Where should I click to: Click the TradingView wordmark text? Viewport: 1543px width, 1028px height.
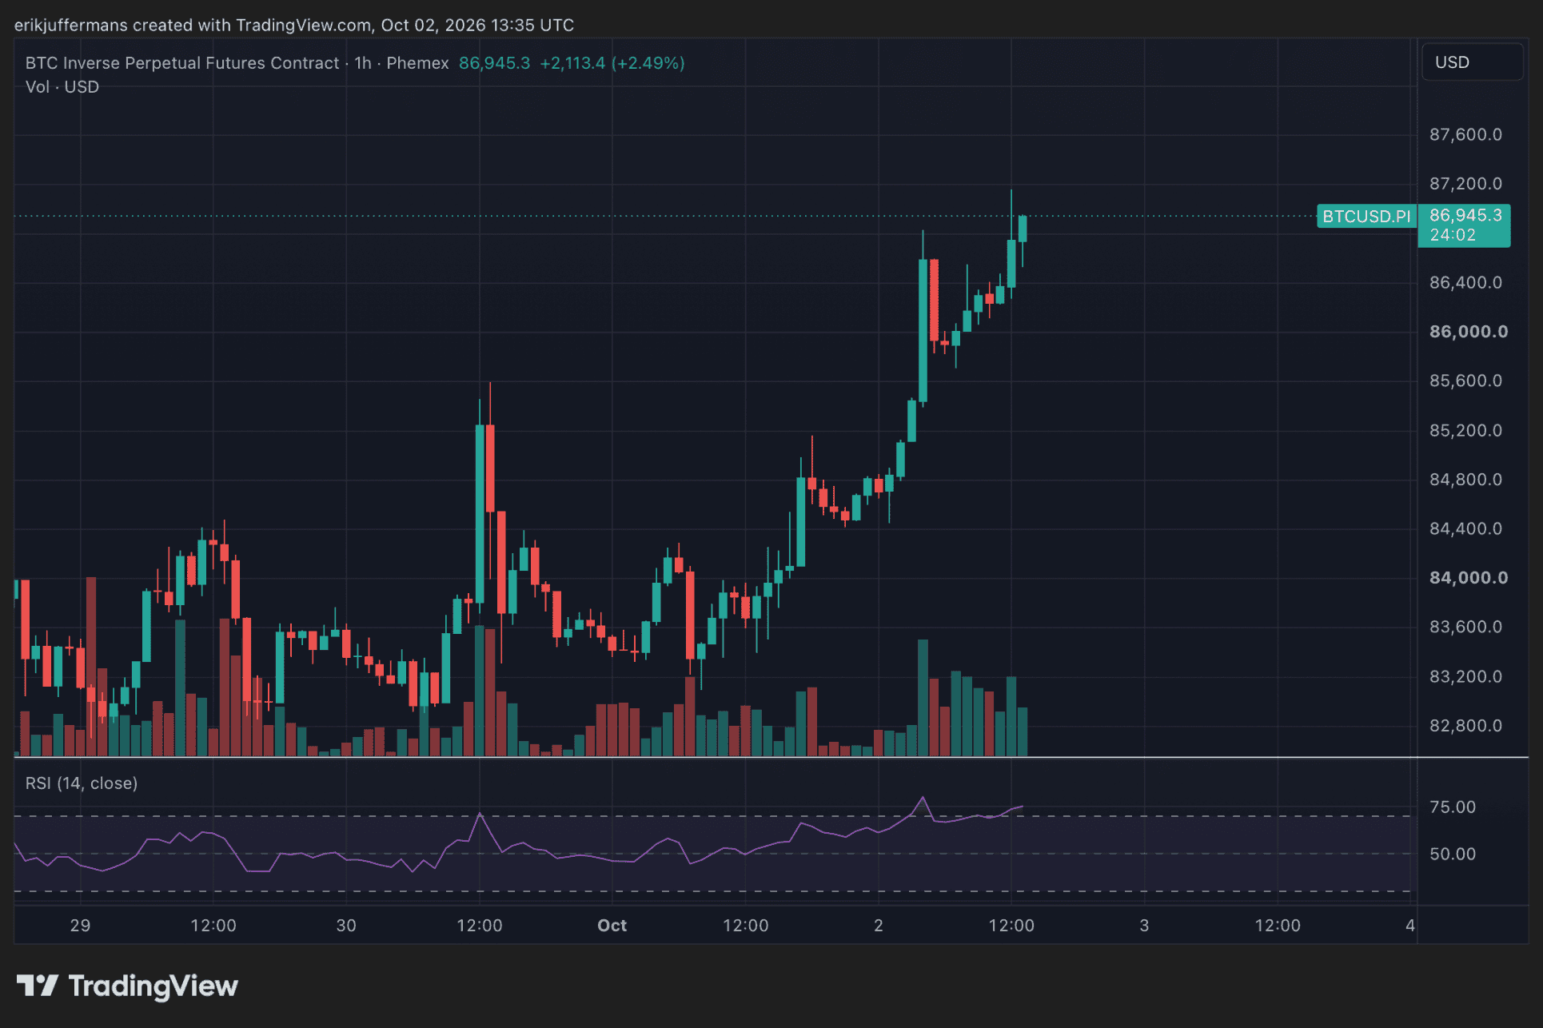154,986
